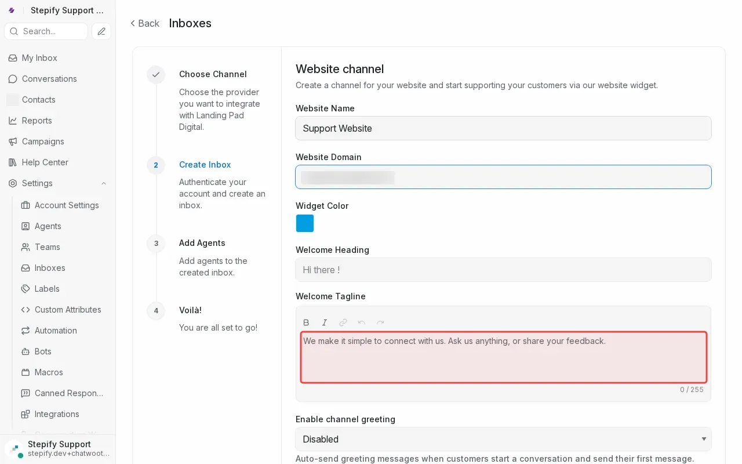Open the Enable channel greeting dropdown
Viewport: 742px width, 464px height.
pos(503,439)
